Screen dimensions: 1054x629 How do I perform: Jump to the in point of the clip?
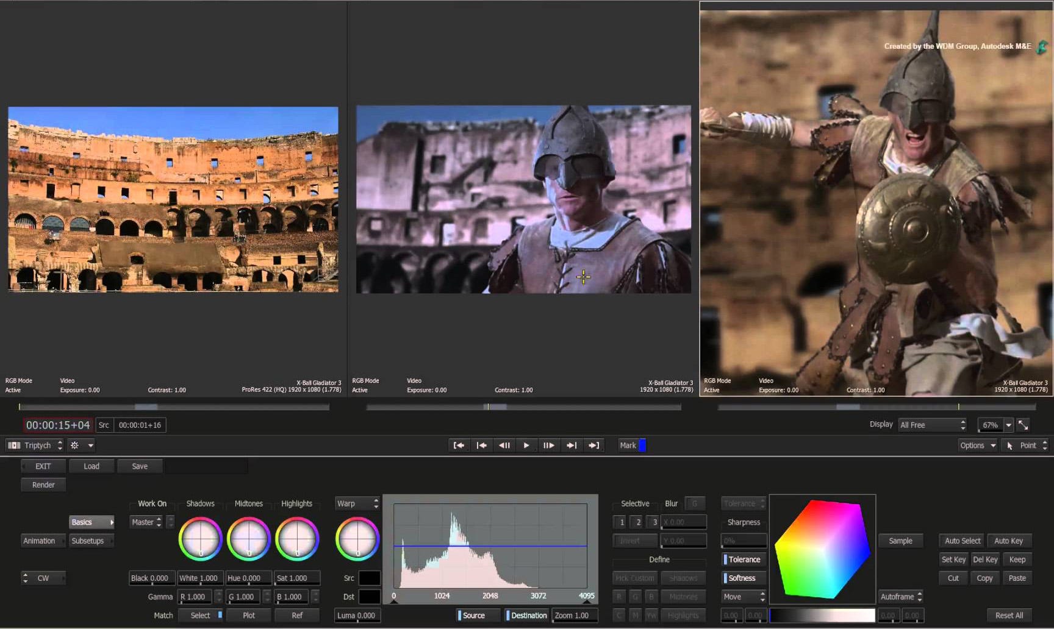click(x=459, y=446)
